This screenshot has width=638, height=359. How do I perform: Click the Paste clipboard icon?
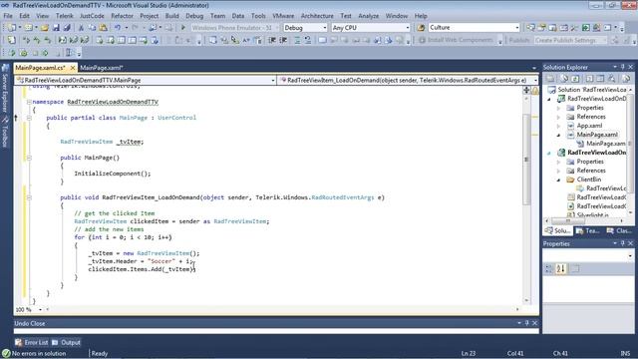(104, 28)
